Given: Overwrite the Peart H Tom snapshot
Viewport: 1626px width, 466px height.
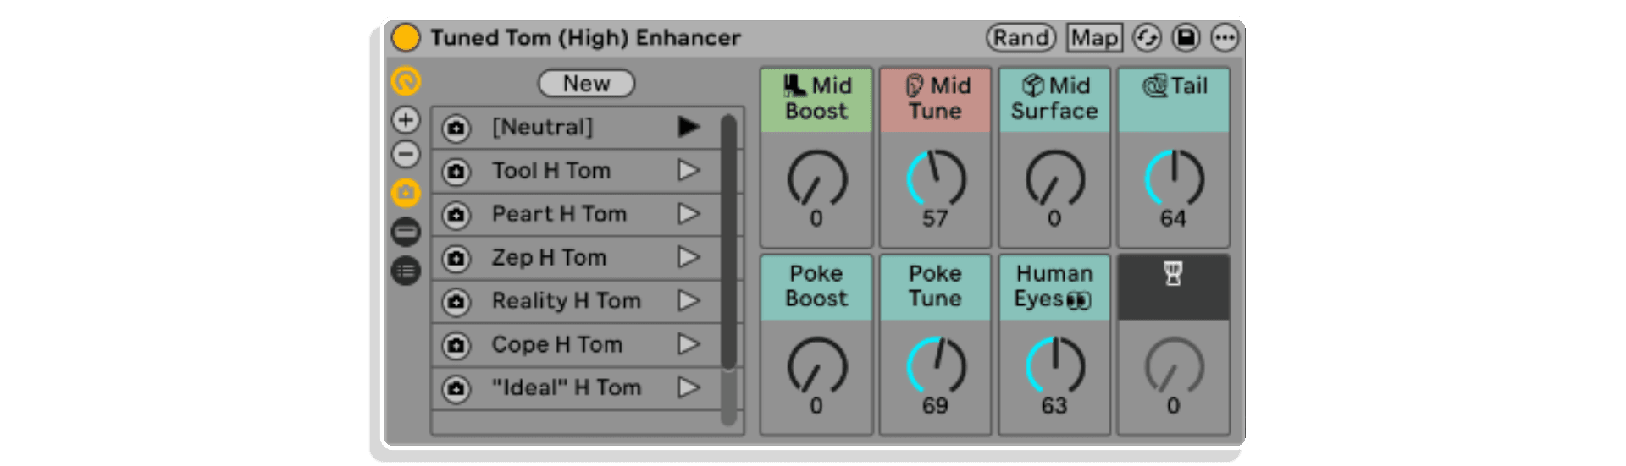Looking at the screenshot, I should coord(456,215).
